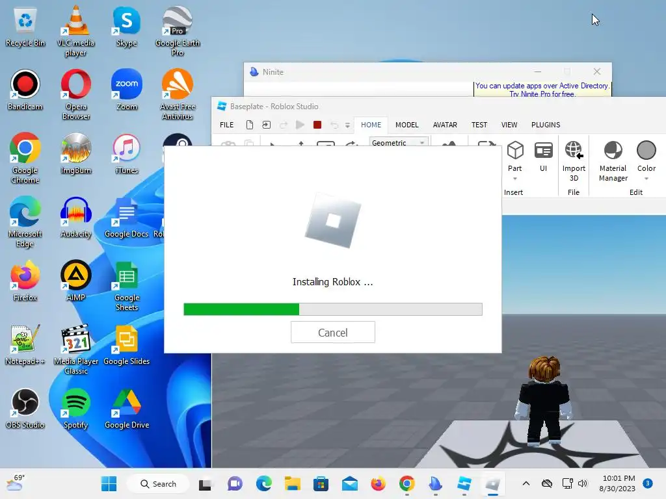Open the Windows Start menu

(x=109, y=483)
